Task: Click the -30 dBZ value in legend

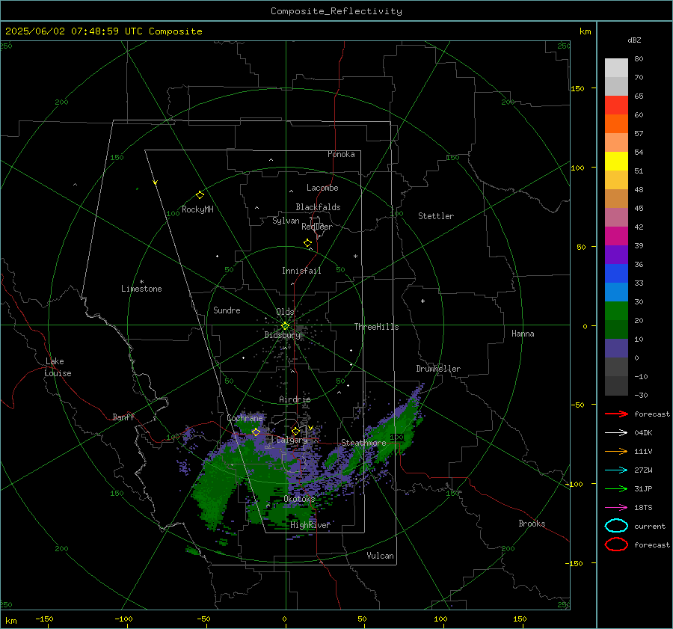Action: 642,395
